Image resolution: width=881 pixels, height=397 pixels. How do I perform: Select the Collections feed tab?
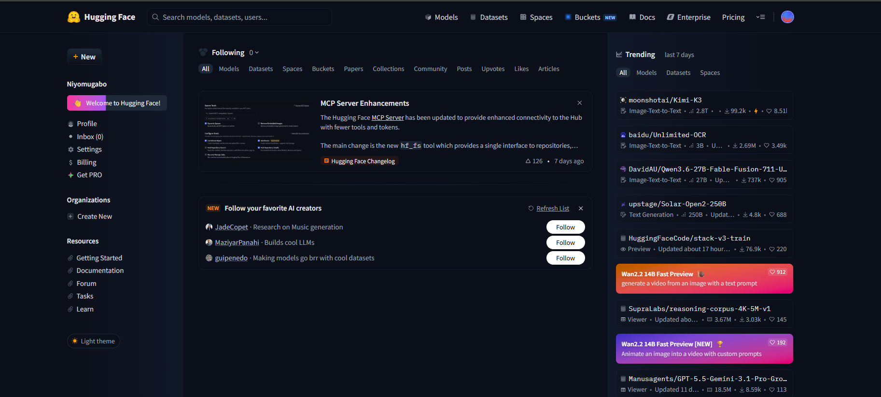pyautogui.click(x=389, y=69)
